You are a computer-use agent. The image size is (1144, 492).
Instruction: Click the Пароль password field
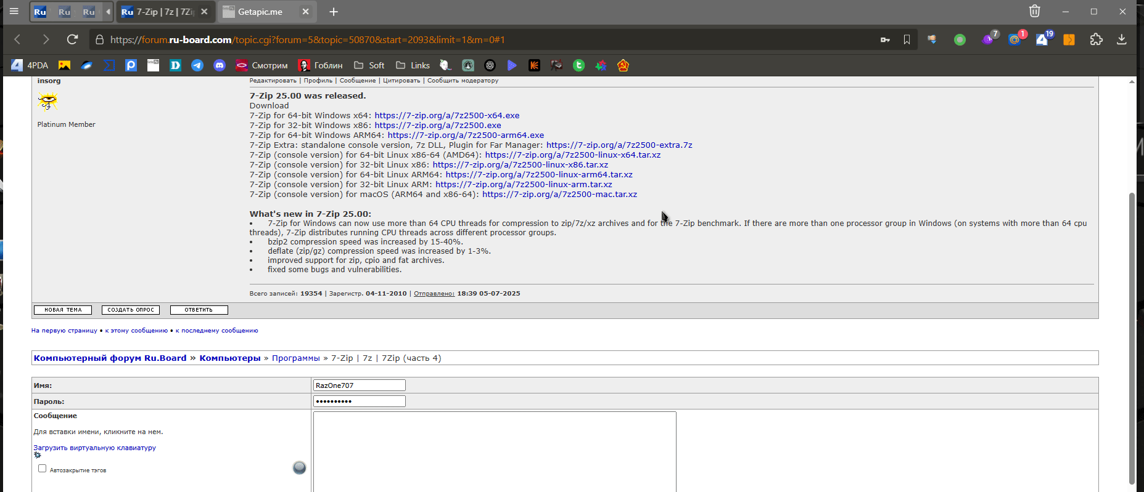[360, 401]
